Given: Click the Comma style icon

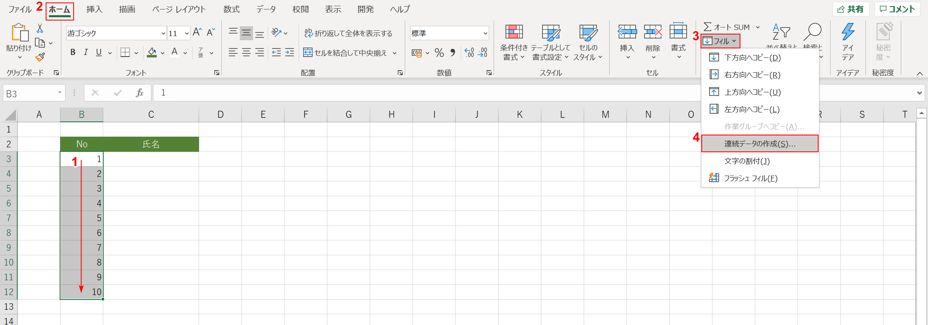Looking at the screenshot, I should click(x=453, y=53).
